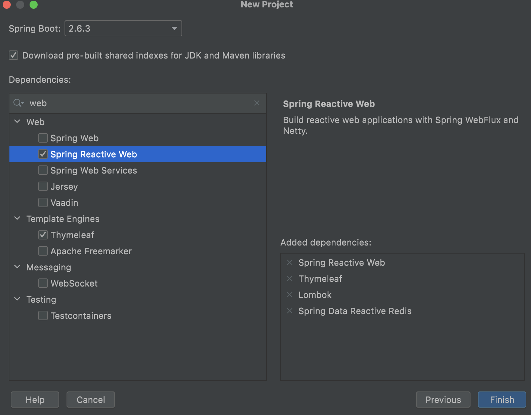The image size is (531, 415).
Task: Collapse the Messaging category
Action: pyautogui.click(x=17, y=267)
